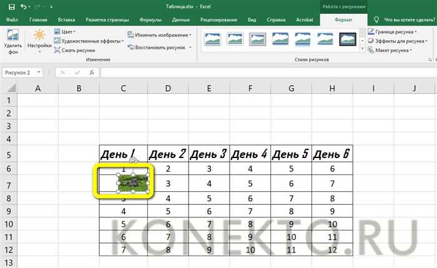Apply the first picture style thumbnail

(x=212, y=39)
